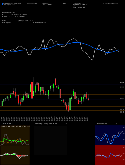Select ADX: 0.98 +DY: 19.58 header text
Viewport: 125px width, 165px height.
(x=15, y=126)
